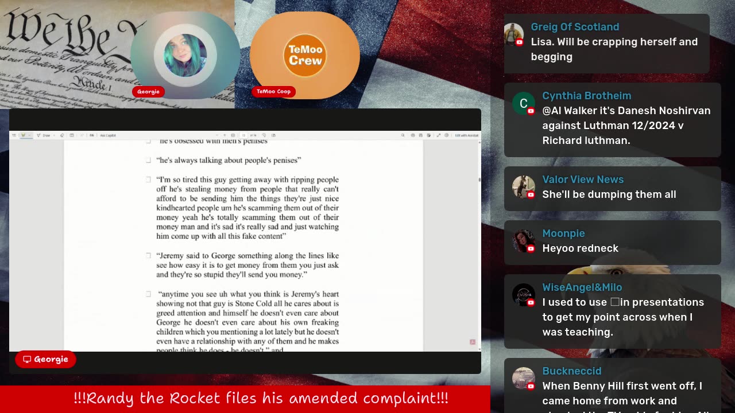Screen dimensions: 735x413
Task: Click Cynthia Brotheim's green C avatar
Action: pyautogui.click(x=523, y=103)
